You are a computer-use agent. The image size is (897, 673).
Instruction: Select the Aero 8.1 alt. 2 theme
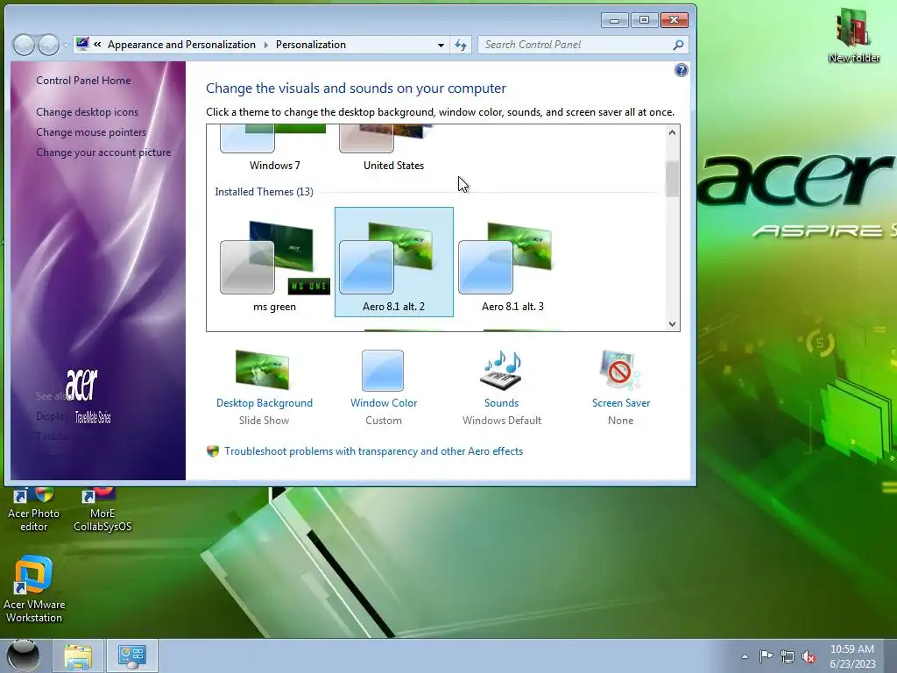(393, 262)
